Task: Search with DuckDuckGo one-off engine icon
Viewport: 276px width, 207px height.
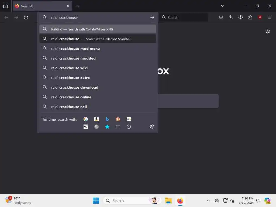Action: pos(118,119)
